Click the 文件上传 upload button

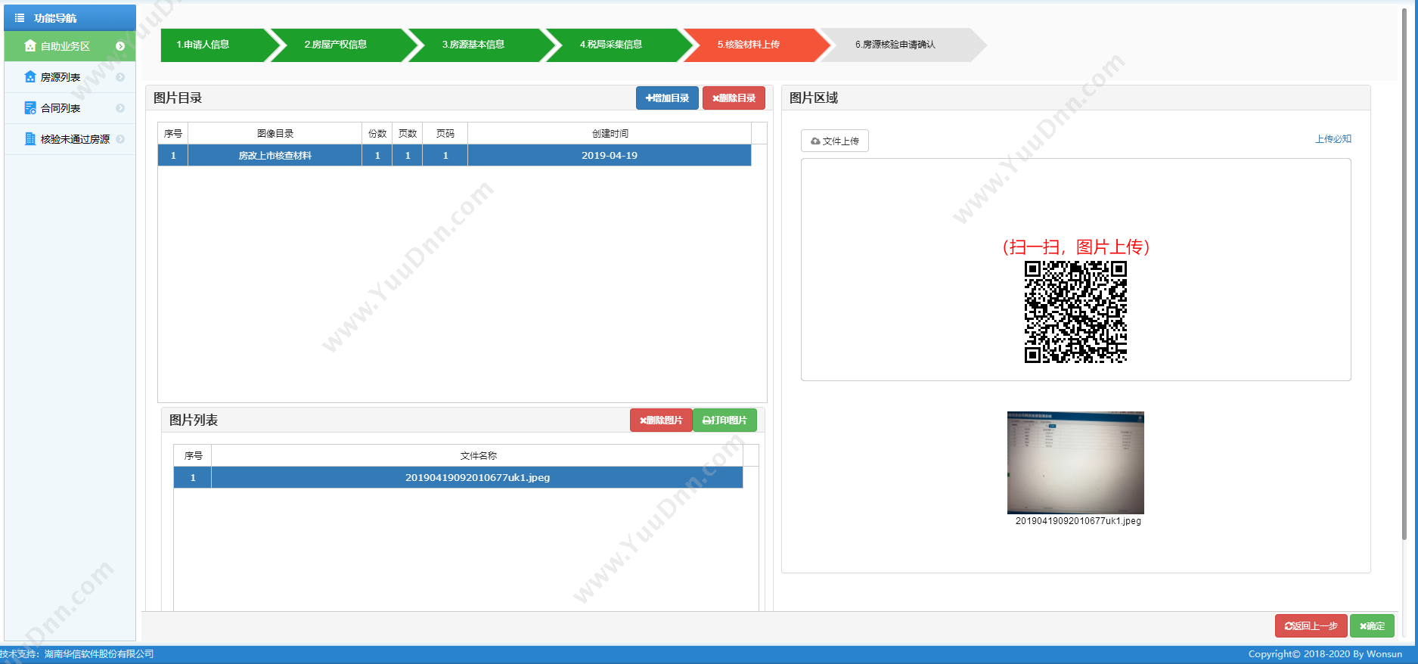click(x=835, y=141)
